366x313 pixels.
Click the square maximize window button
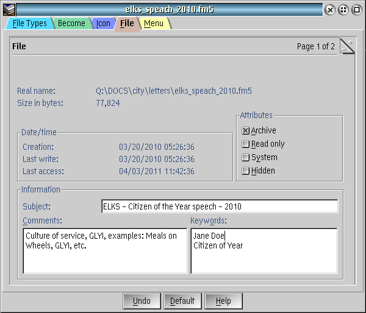tap(357, 9)
